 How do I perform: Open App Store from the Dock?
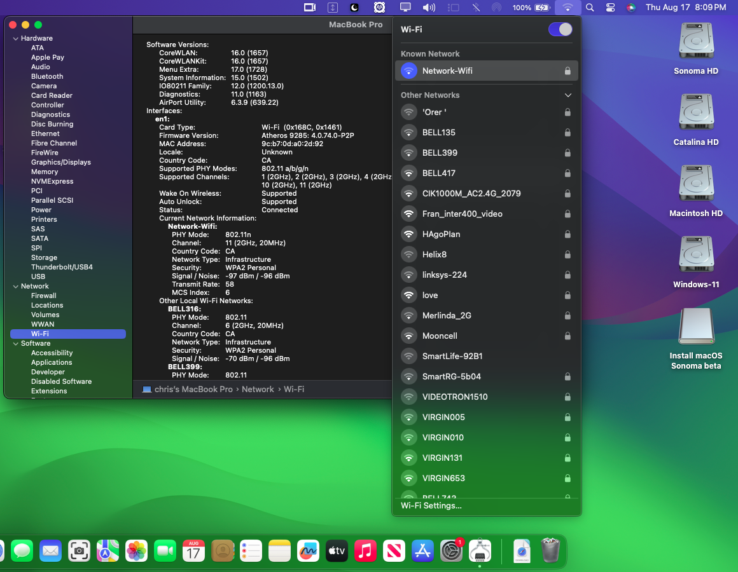click(x=422, y=551)
